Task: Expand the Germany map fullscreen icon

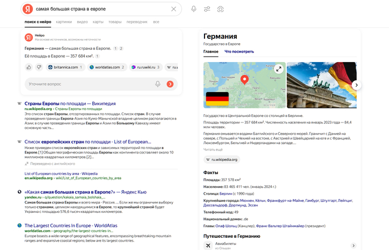Action: (x=279, y=69)
